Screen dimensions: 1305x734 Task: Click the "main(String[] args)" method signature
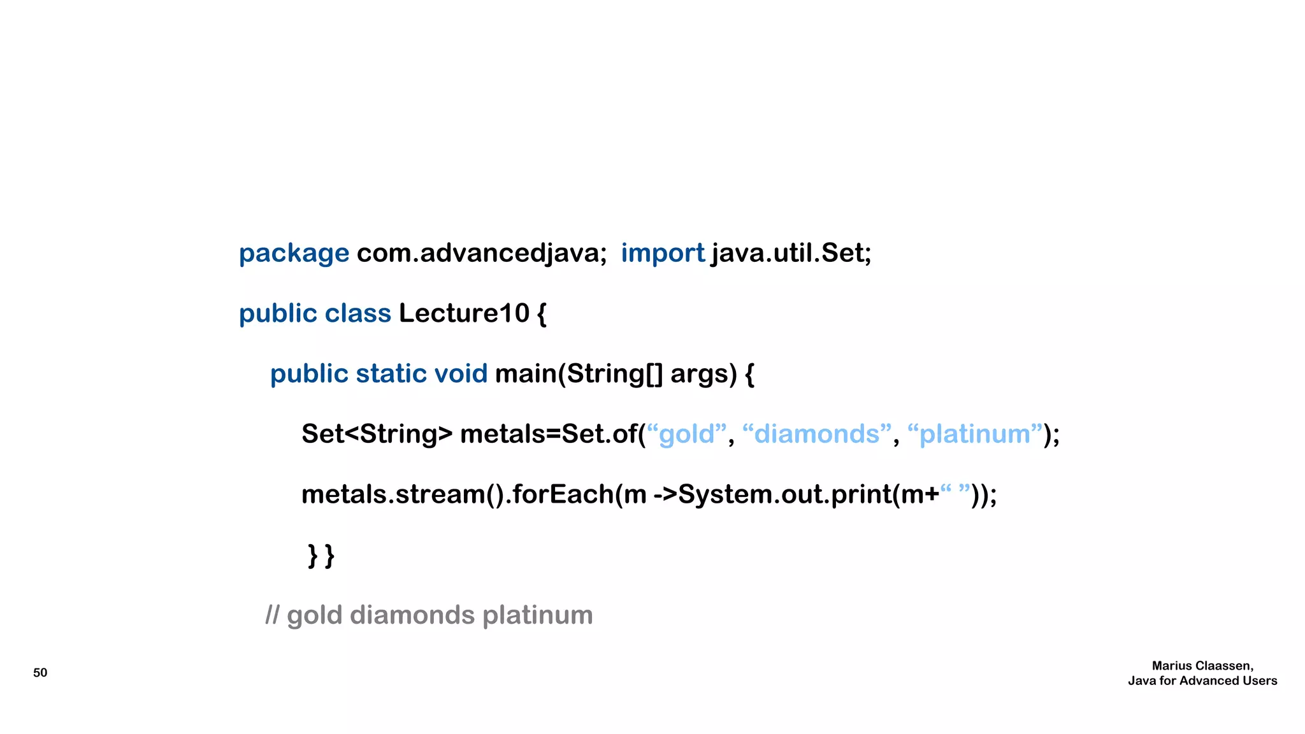[616, 374]
